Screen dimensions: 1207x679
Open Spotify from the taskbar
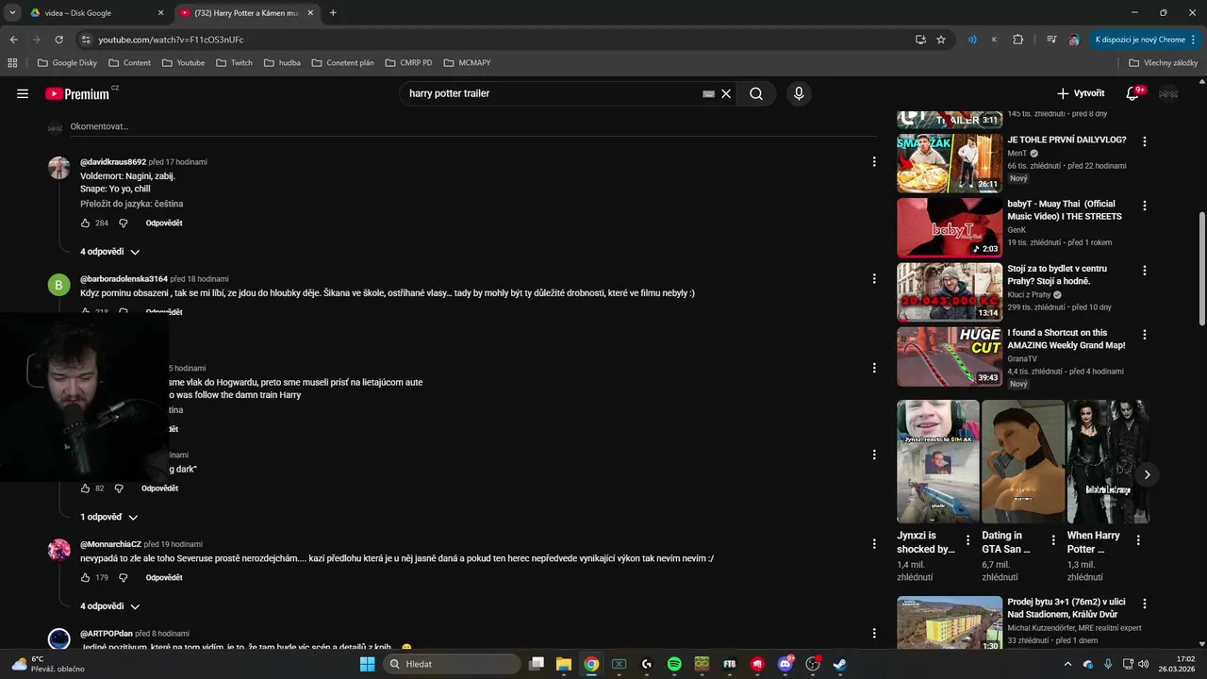point(674,664)
